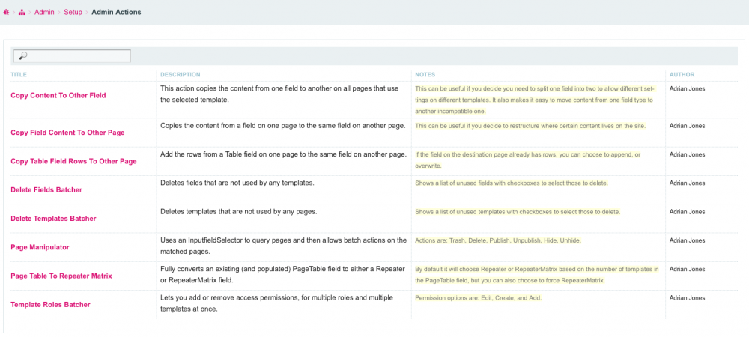
Task: Go to Admin in the breadcrumb
Action: pyautogui.click(x=43, y=13)
